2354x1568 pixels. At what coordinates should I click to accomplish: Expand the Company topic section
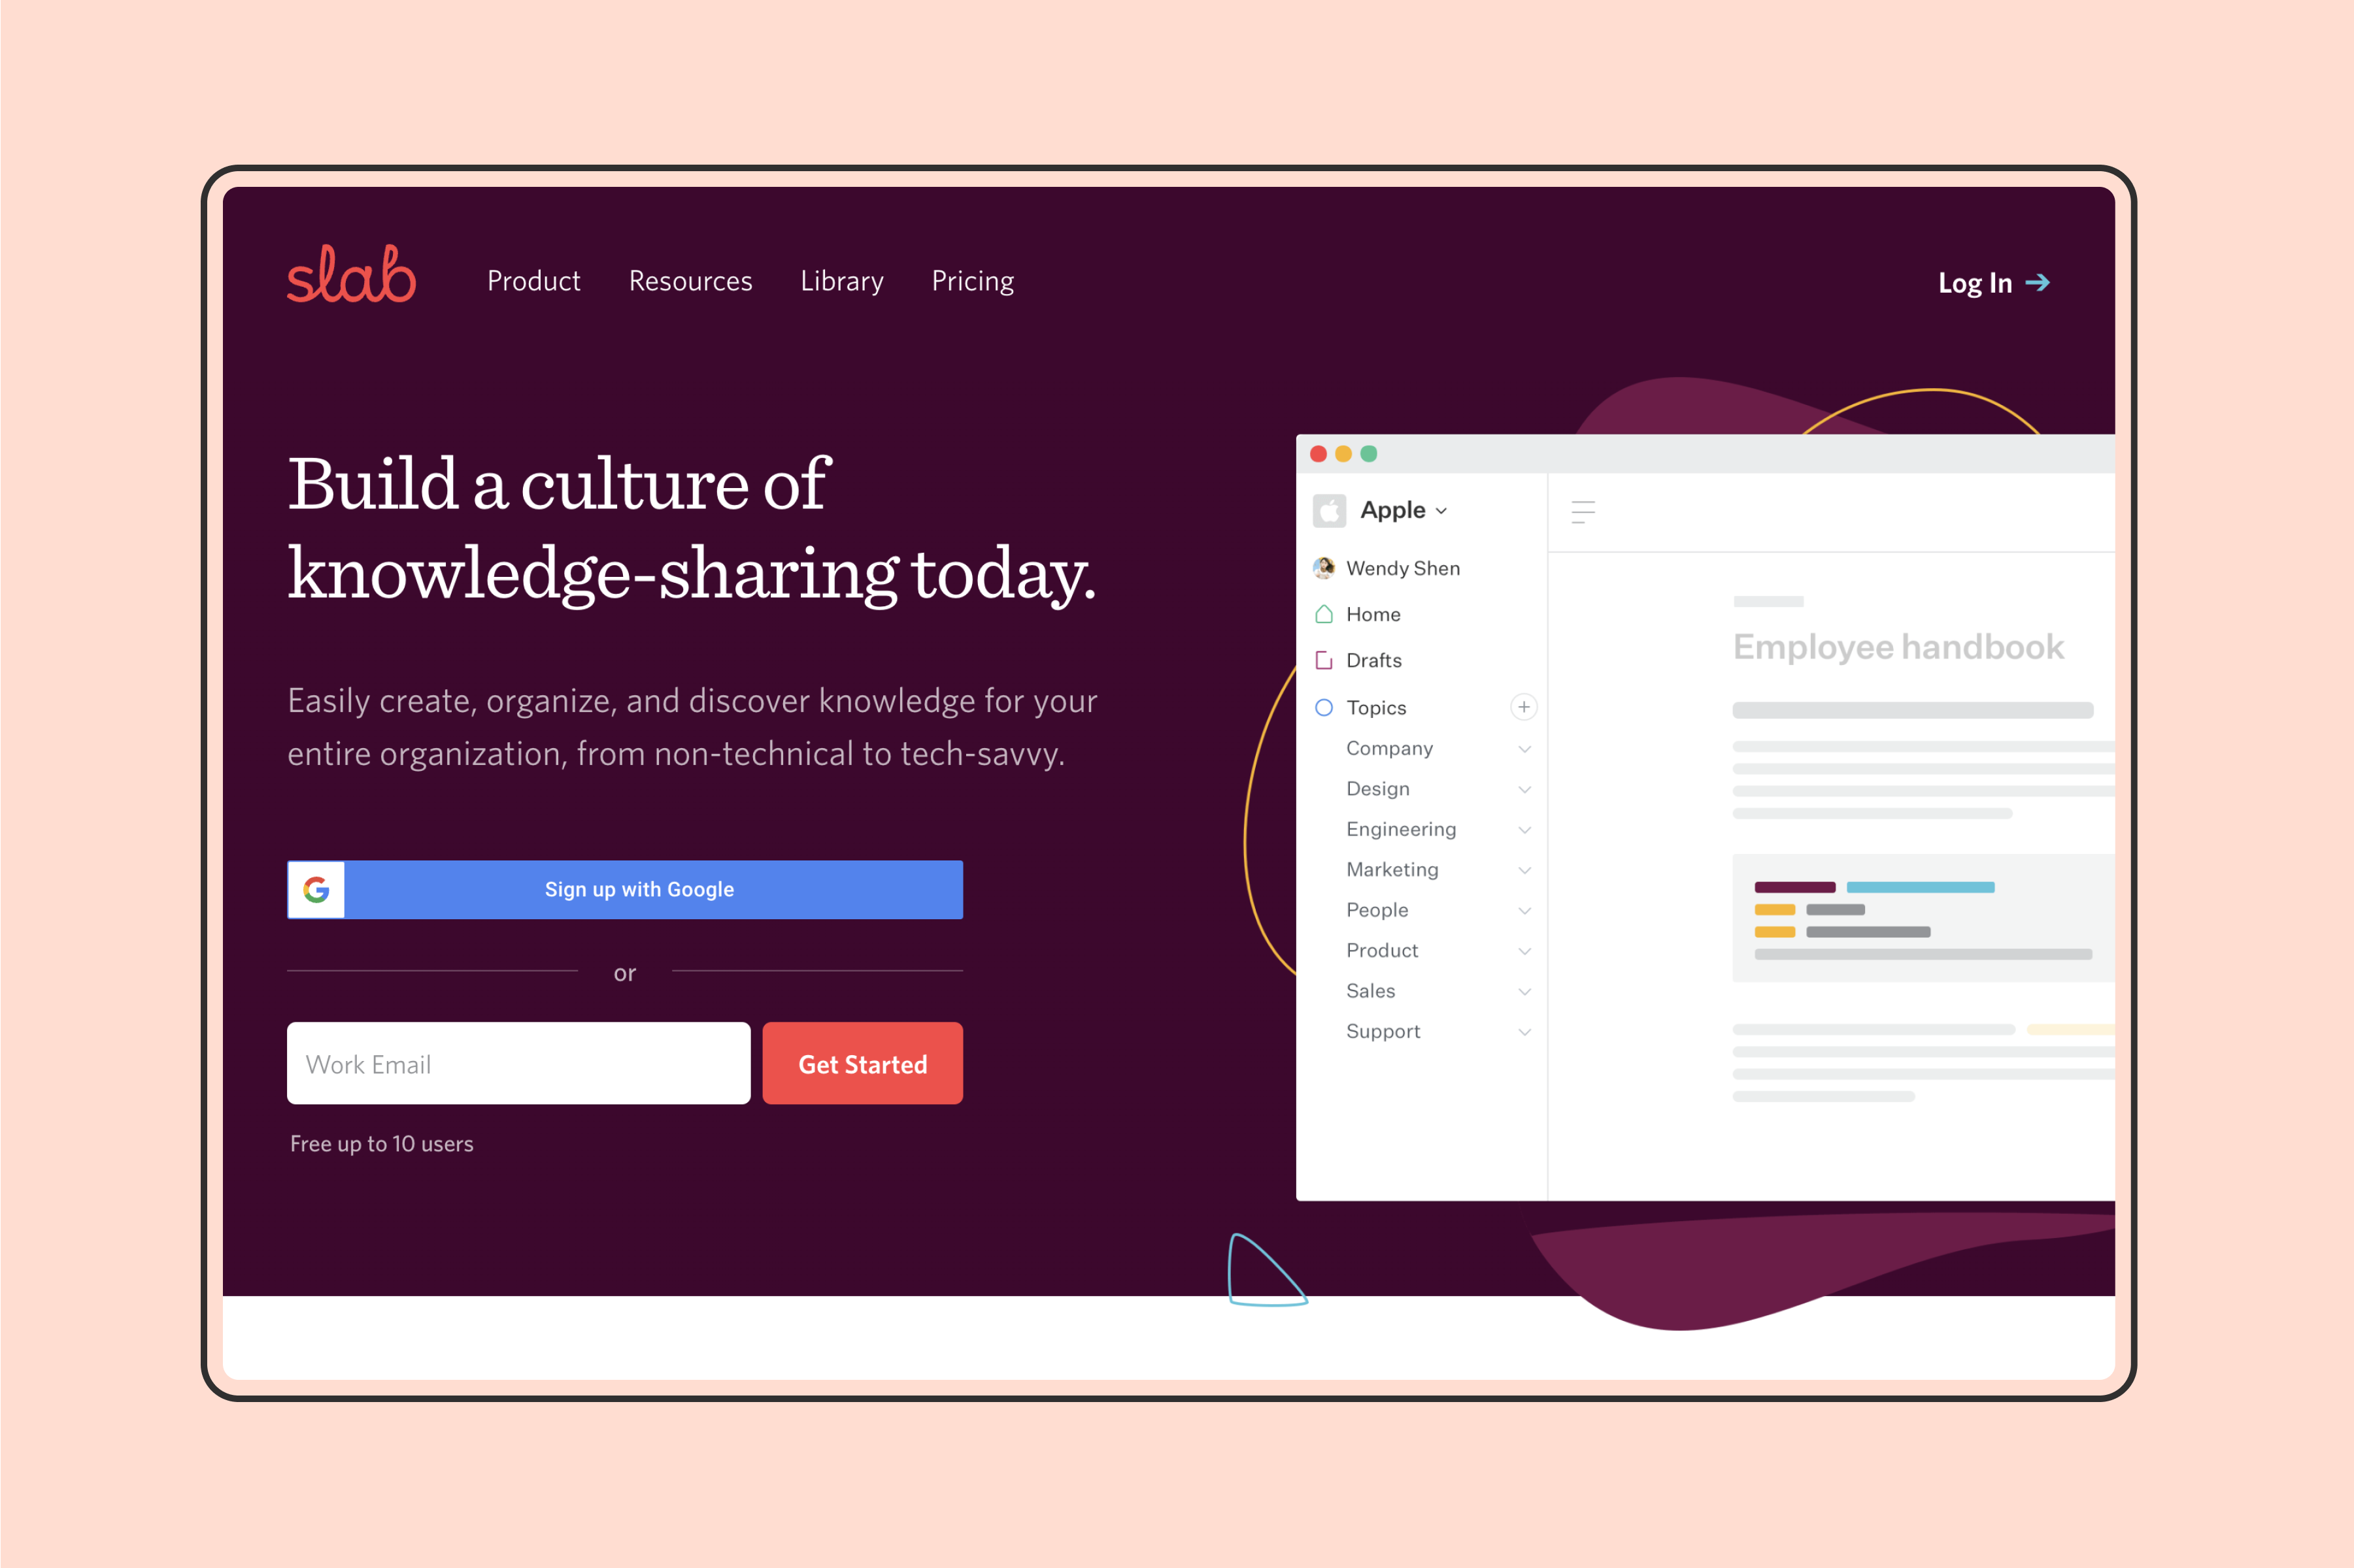[x=1522, y=747]
